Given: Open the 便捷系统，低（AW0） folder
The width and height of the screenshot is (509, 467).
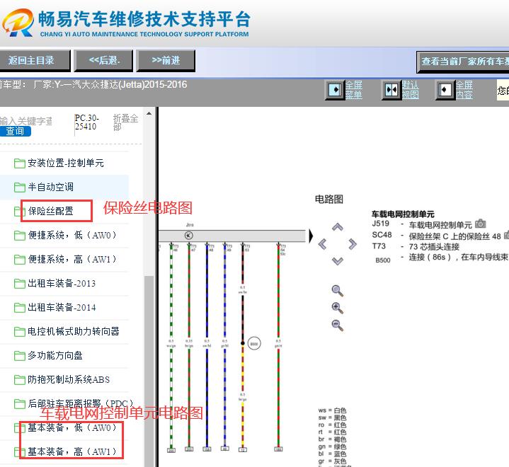Looking at the screenshot, I should point(65,236).
